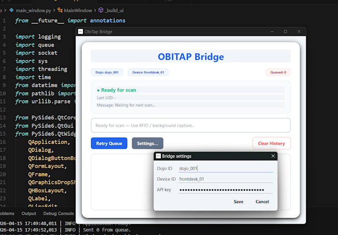338x235 pixels.
Task: Focus the Dojo ID input field
Action: coord(226,169)
